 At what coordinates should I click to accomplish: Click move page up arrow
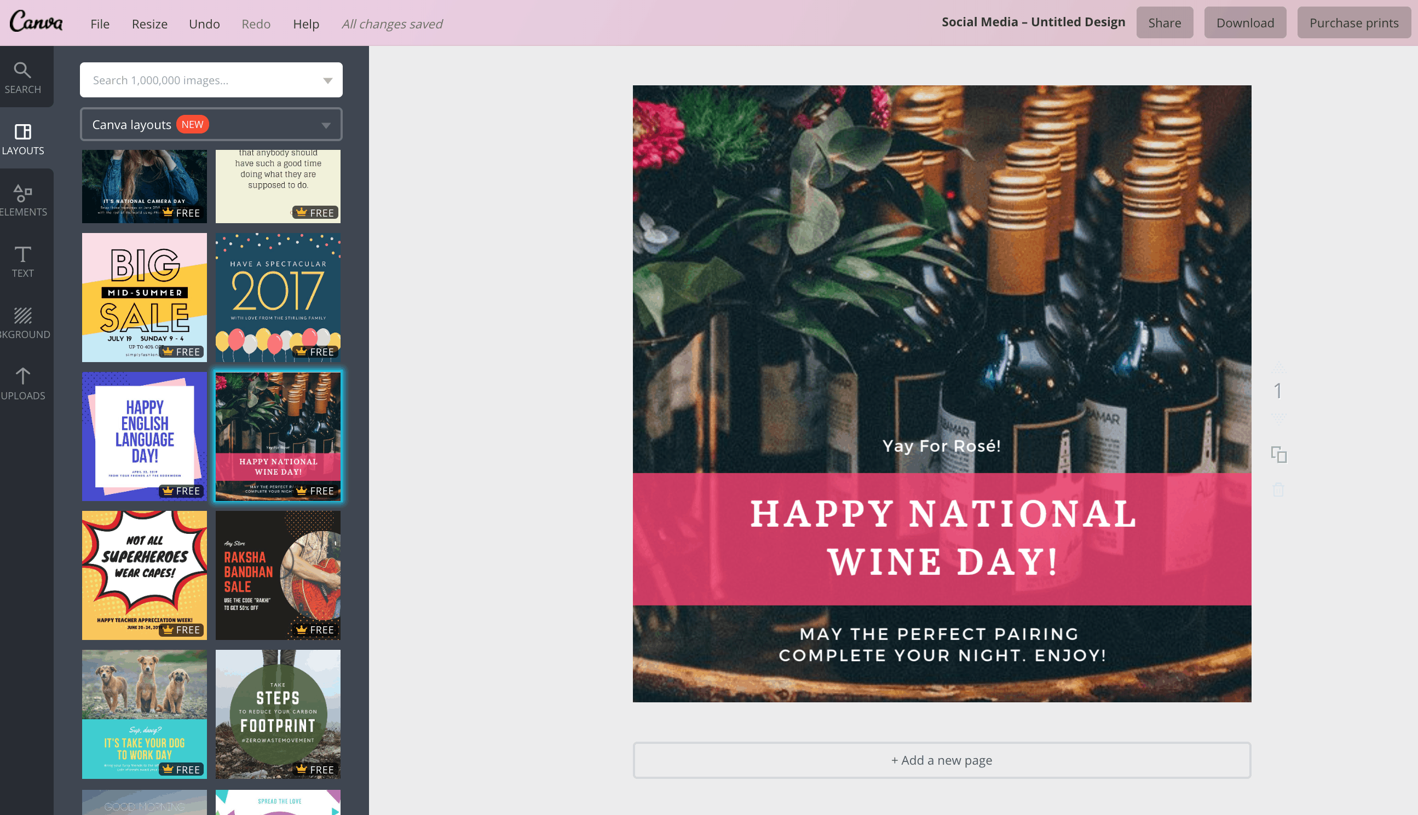coord(1278,368)
